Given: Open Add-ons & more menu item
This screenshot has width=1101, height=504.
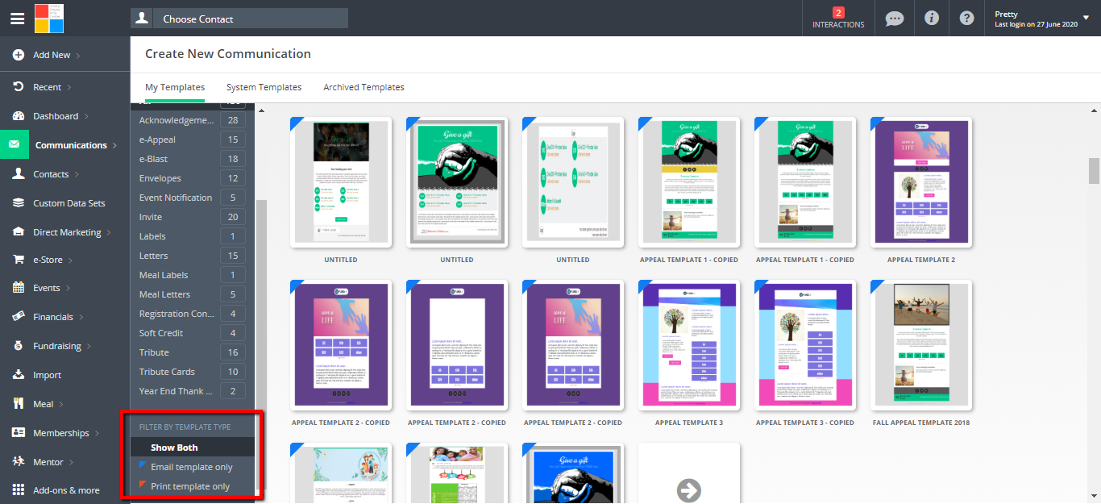Looking at the screenshot, I should [x=66, y=489].
